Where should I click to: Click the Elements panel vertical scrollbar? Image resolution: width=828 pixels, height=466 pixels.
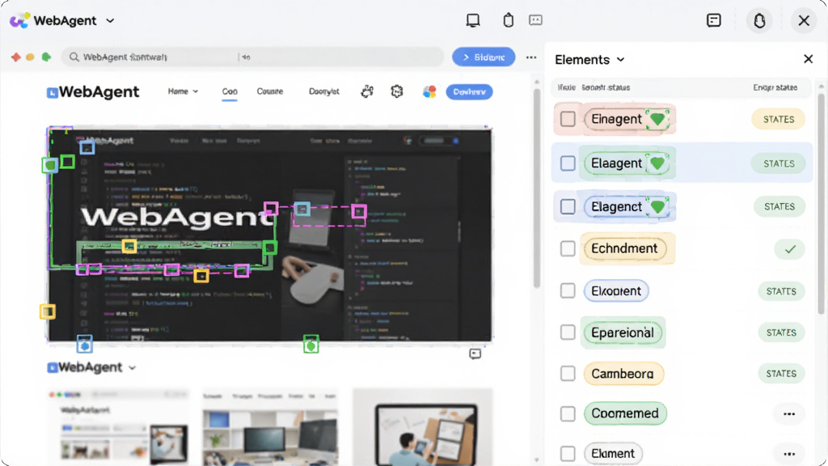point(822,203)
